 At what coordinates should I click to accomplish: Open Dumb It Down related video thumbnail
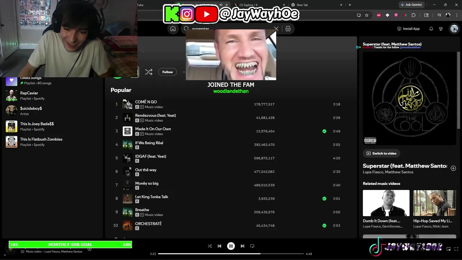tap(386, 203)
